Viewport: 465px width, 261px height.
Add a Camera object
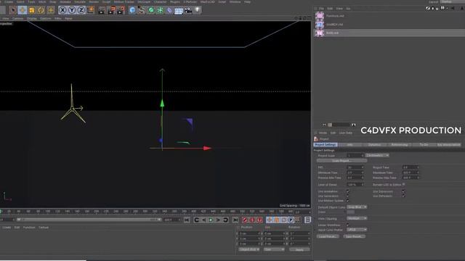[x=188, y=10]
